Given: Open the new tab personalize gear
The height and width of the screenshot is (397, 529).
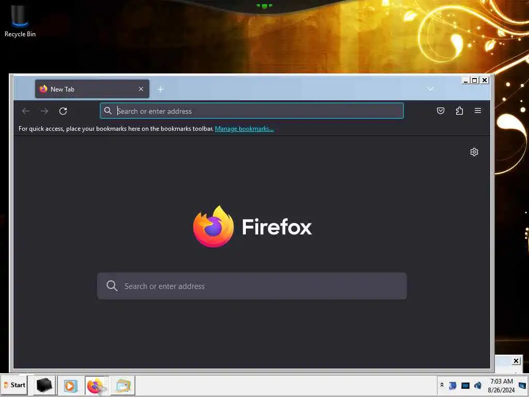Looking at the screenshot, I should click(474, 152).
